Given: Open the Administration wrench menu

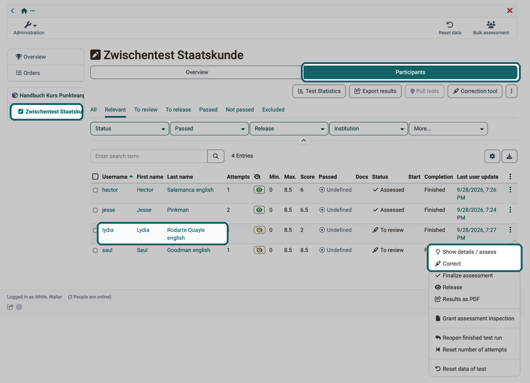Looking at the screenshot, I should click(x=29, y=28).
